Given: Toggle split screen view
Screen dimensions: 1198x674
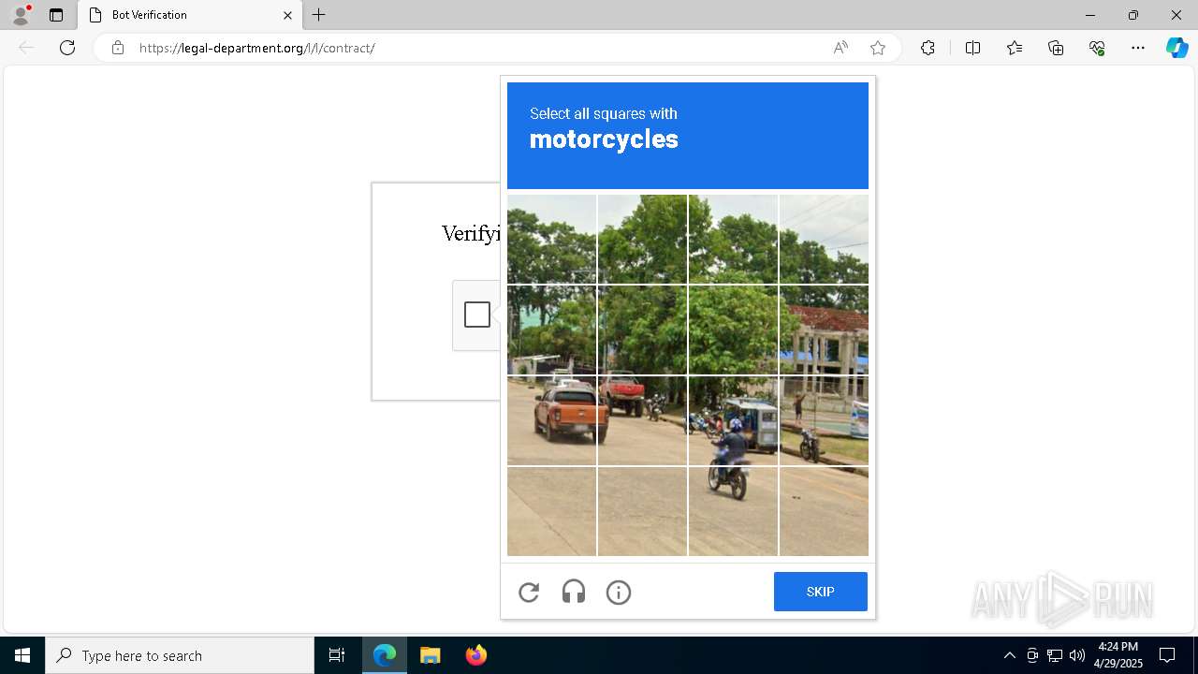Looking at the screenshot, I should (972, 48).
